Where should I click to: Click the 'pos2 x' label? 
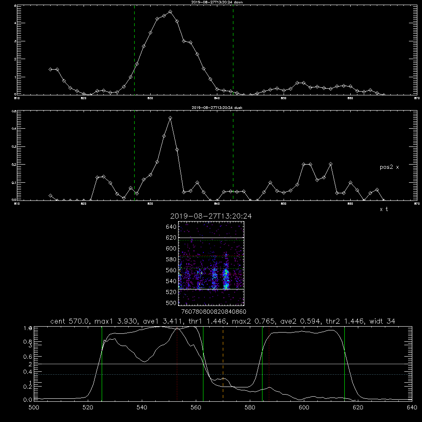pyautogui.click(x=389, y=167)
